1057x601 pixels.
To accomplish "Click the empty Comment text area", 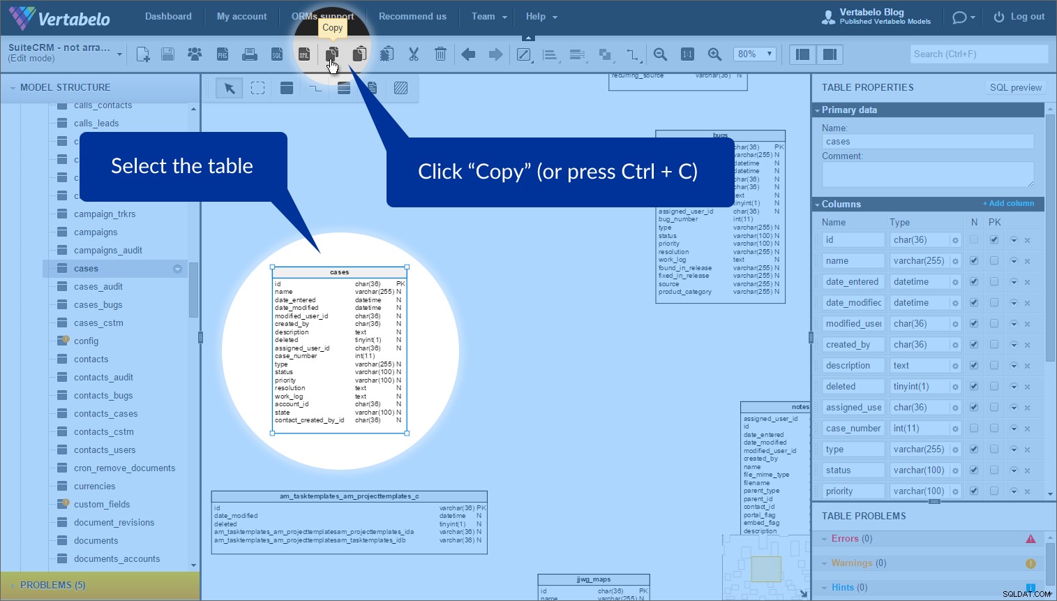I will click(x=927, y=175).
